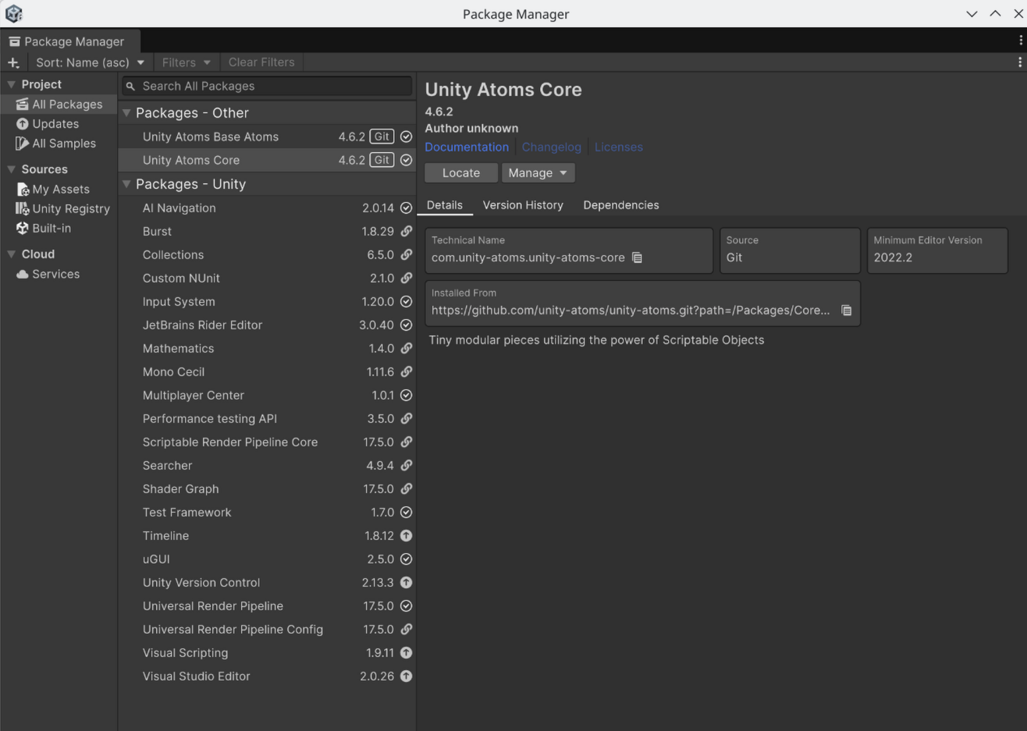Open Updates in the sidebar

pos(59,124)
